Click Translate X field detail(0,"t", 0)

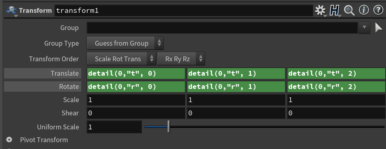pos(136,74)
